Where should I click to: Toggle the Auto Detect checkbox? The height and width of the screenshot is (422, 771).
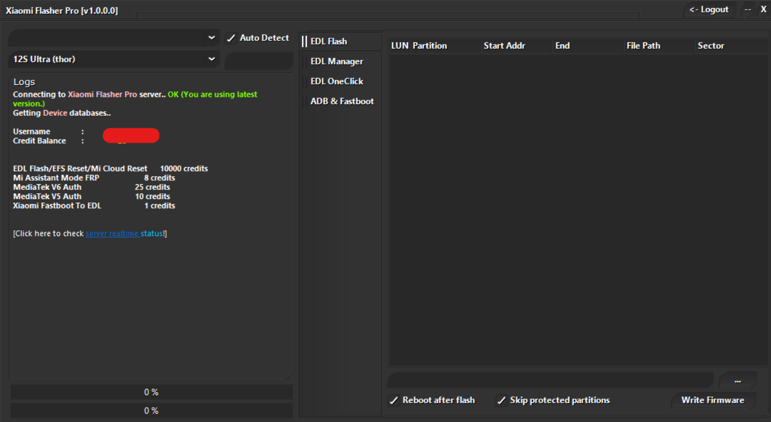pos(231,38)
